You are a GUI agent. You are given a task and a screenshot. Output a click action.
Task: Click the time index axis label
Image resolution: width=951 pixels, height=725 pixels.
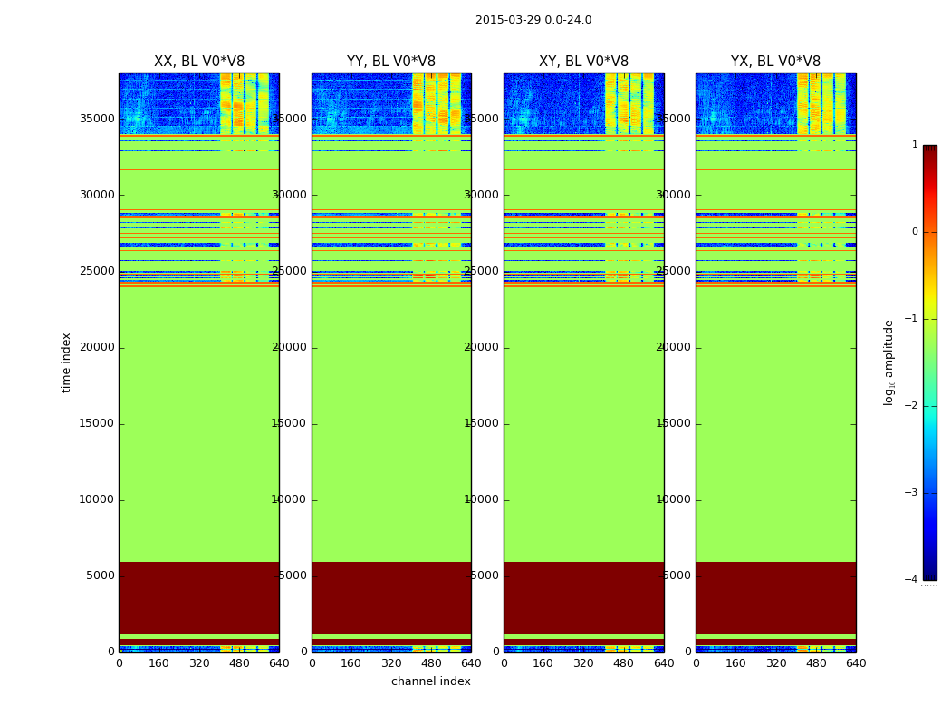(66, 362)
